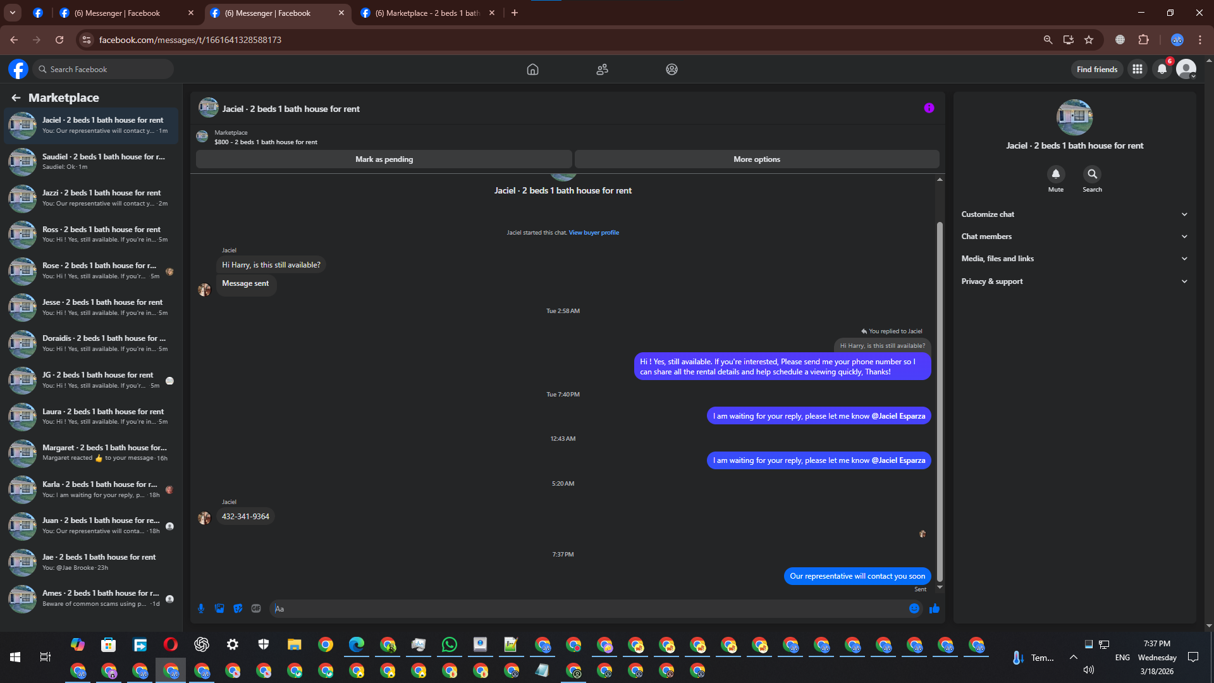Expand Chat members section
This screenshot has height=683, width=1214.
(1074, 237)
